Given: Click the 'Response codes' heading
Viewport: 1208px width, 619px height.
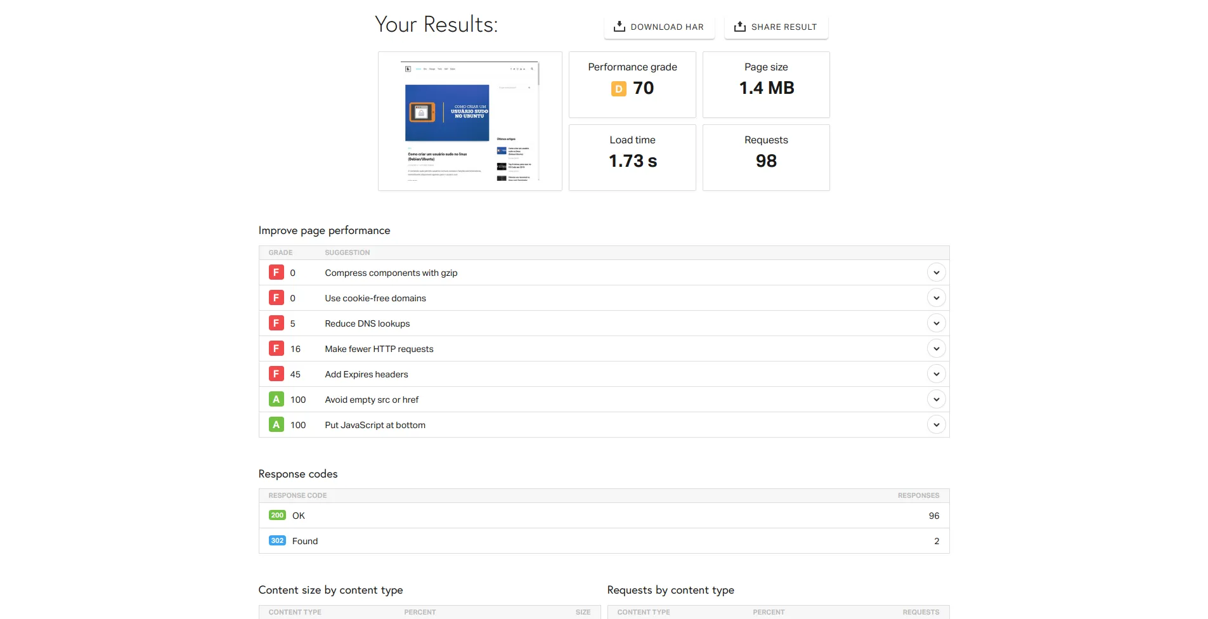Looking at the screenshot, I should [298, 474].
